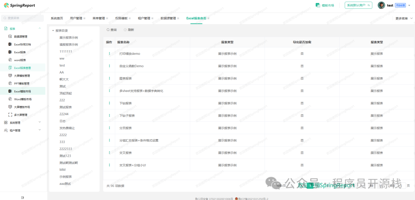This screenshot has width=415, height=200.
Task: Switch to the 租户管理 tab
Action: pyautogui.click(x=144, y=18)
